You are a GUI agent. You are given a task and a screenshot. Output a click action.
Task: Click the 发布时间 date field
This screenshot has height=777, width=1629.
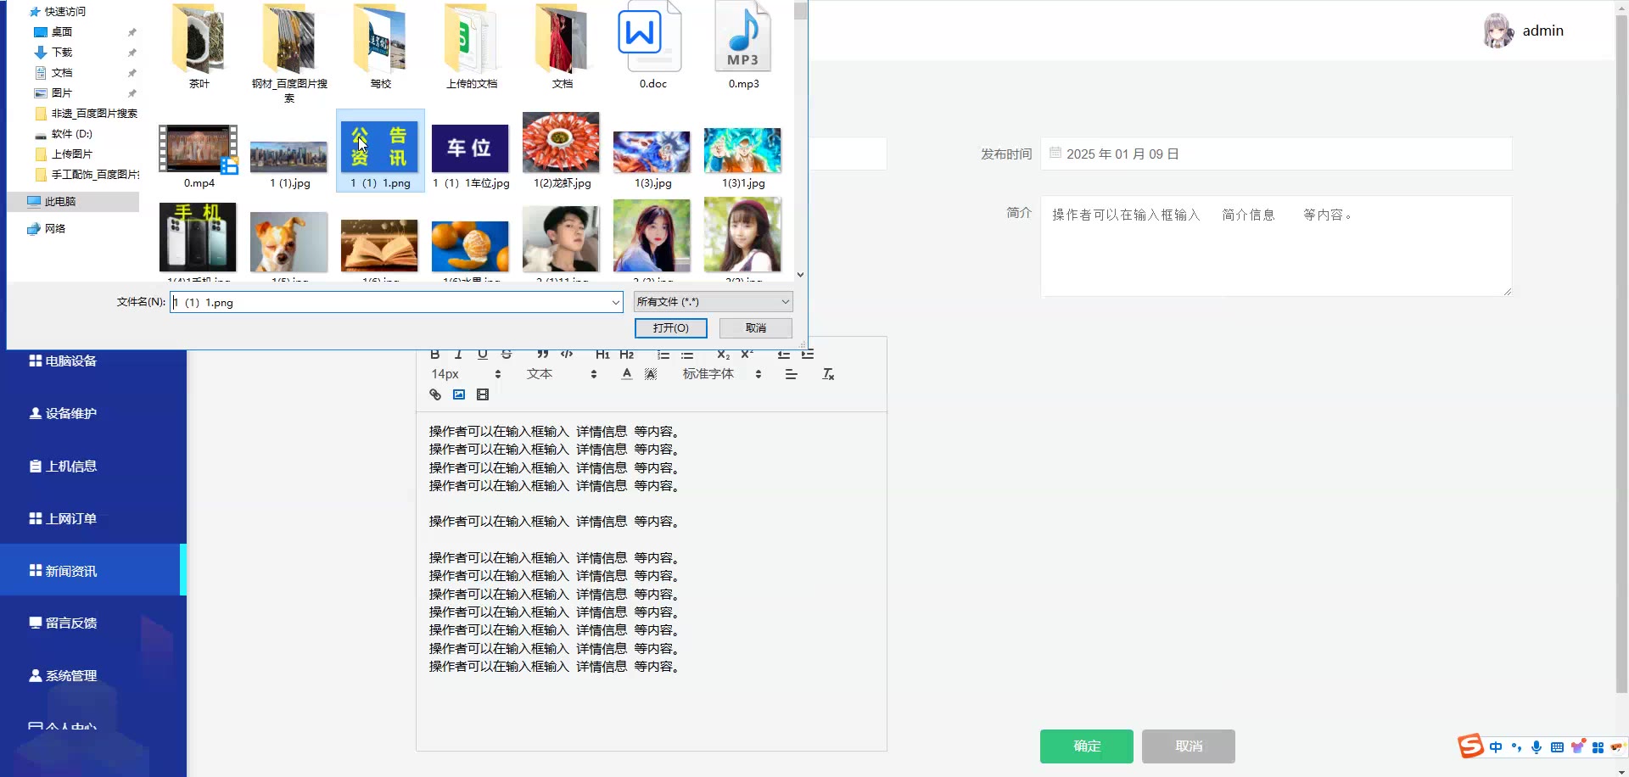1276,154
